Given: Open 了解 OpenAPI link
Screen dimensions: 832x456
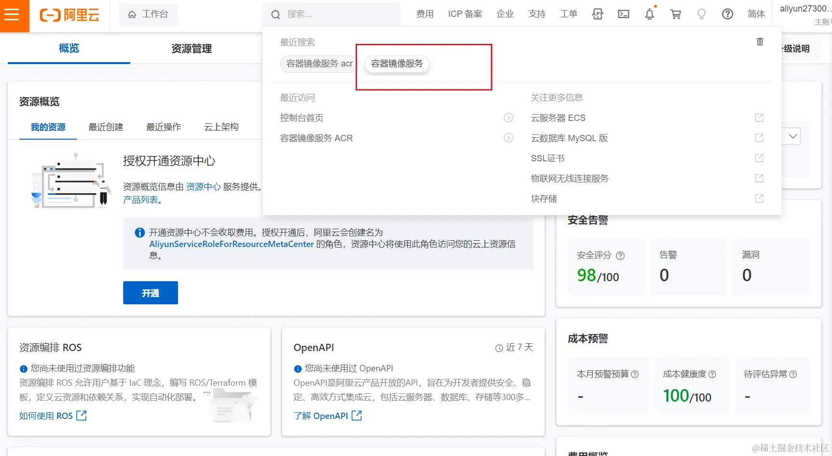Looking at the screenshot, I should pos(328,416).
